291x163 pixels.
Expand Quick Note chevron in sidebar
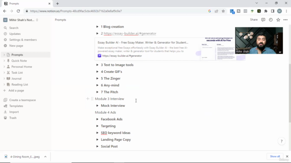4,61
